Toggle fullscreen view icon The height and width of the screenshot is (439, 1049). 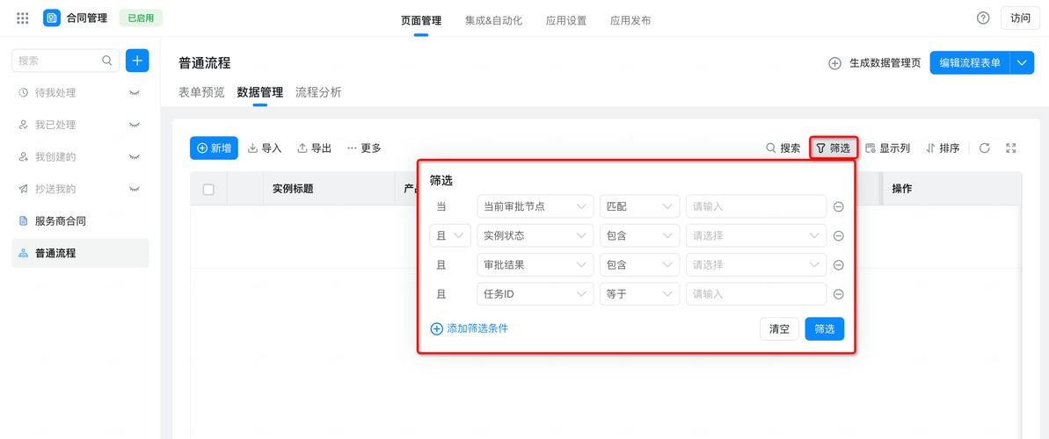pyautogui.click(x=1011, y=148)
